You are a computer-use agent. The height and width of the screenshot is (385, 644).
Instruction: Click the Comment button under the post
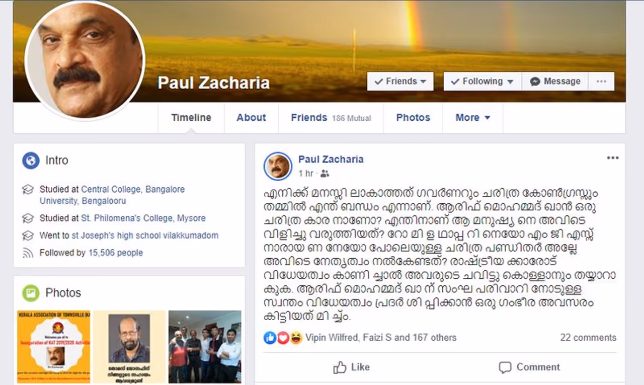point(529,367)
